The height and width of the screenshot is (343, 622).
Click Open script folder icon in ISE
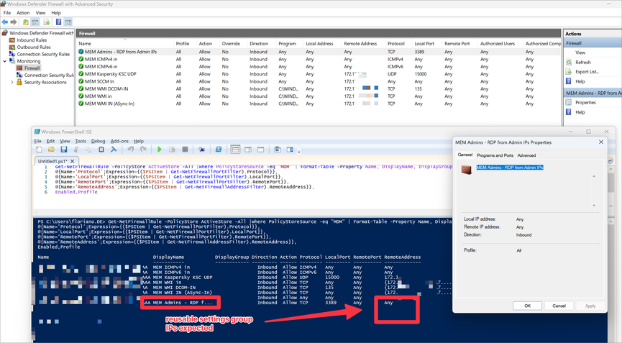tap(51, 150)
